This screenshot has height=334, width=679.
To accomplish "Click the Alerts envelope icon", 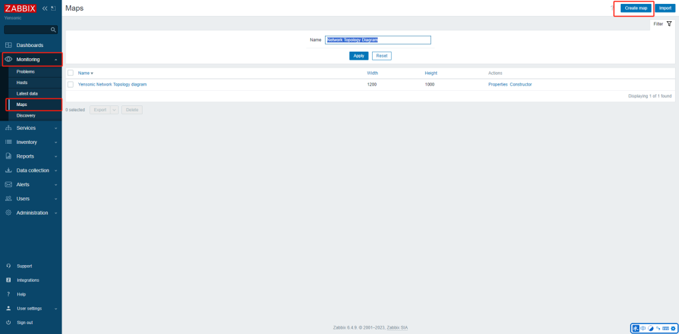I will pos(8,184).
